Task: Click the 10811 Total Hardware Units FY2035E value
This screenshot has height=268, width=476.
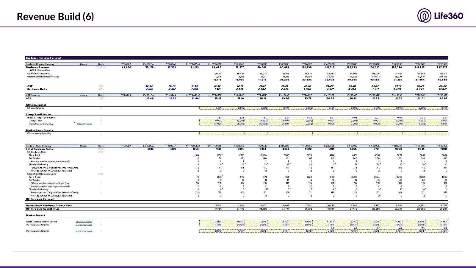Action: [444, 149]
